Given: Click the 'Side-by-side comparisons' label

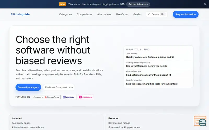Looking at the screenshot, I should click(138, 62).
